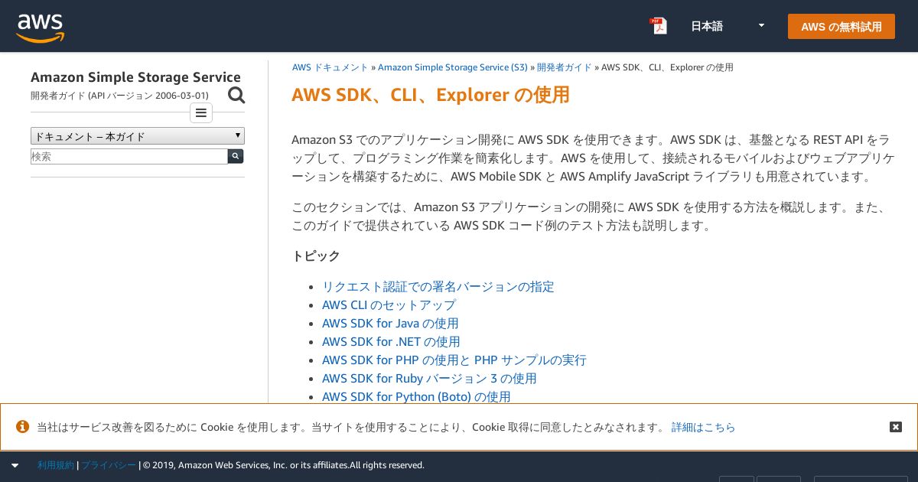Toggle the hamburger table of contents button

[x=201, y=113]
